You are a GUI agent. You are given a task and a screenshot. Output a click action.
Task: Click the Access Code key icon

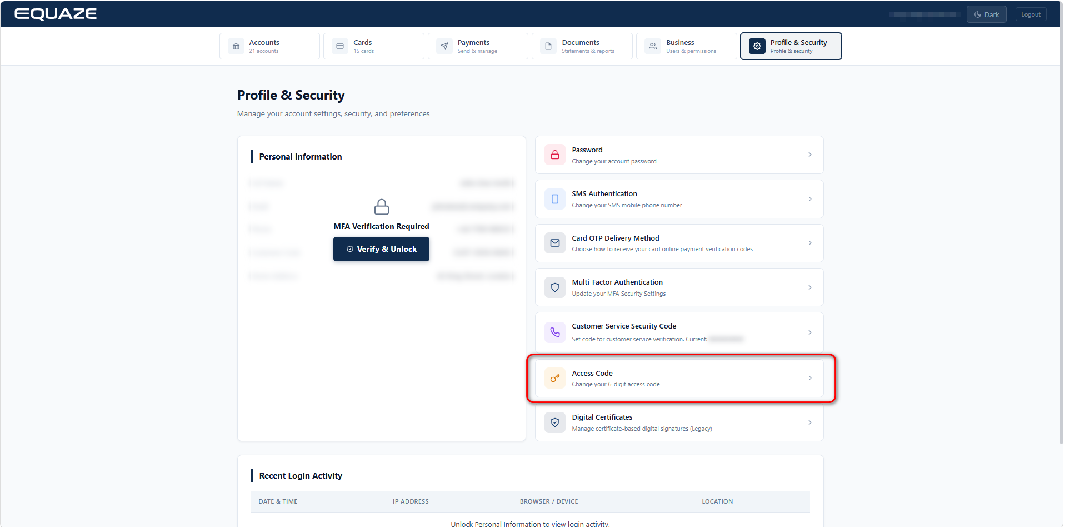pyautogui.click(x=555, y=378)
